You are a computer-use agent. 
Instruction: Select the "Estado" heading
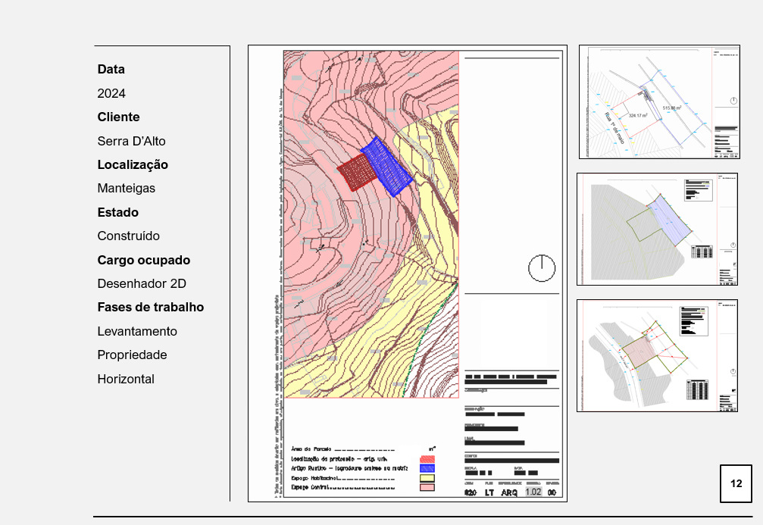(x=117, y=213)
